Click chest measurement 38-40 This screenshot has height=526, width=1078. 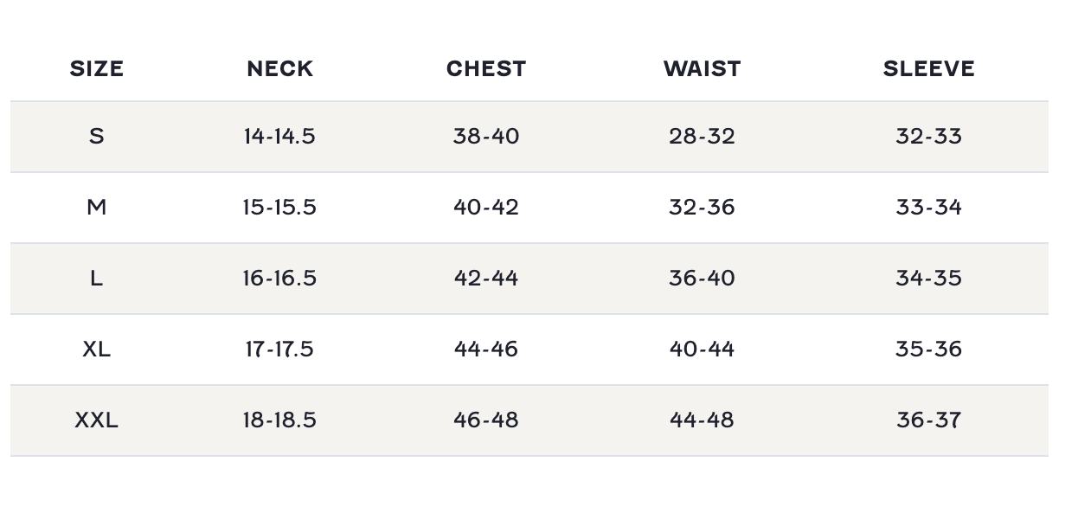click(486, 137)
